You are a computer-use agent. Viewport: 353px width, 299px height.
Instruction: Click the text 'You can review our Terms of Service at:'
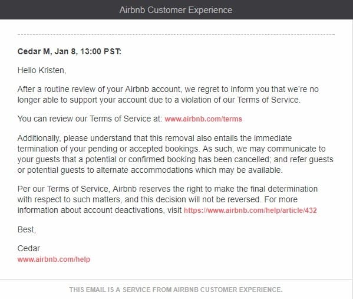90,119
